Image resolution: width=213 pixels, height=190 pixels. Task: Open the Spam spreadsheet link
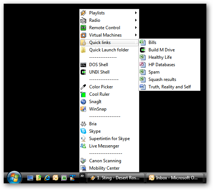tap(170, 72)
